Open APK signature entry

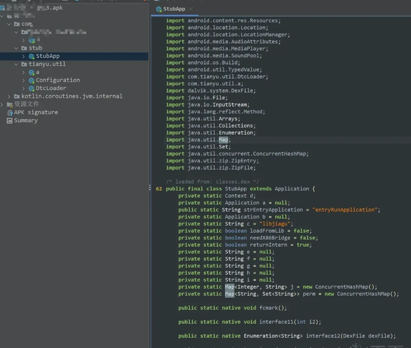(36, 112)
